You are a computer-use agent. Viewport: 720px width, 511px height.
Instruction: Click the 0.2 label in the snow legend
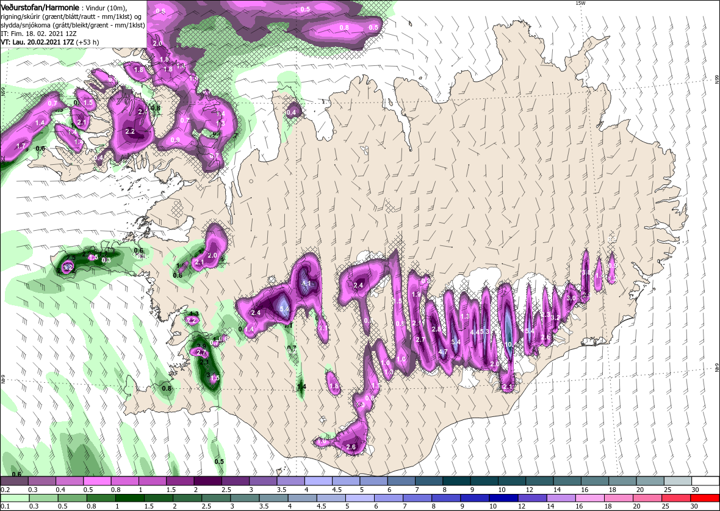(x=5, y=490)
